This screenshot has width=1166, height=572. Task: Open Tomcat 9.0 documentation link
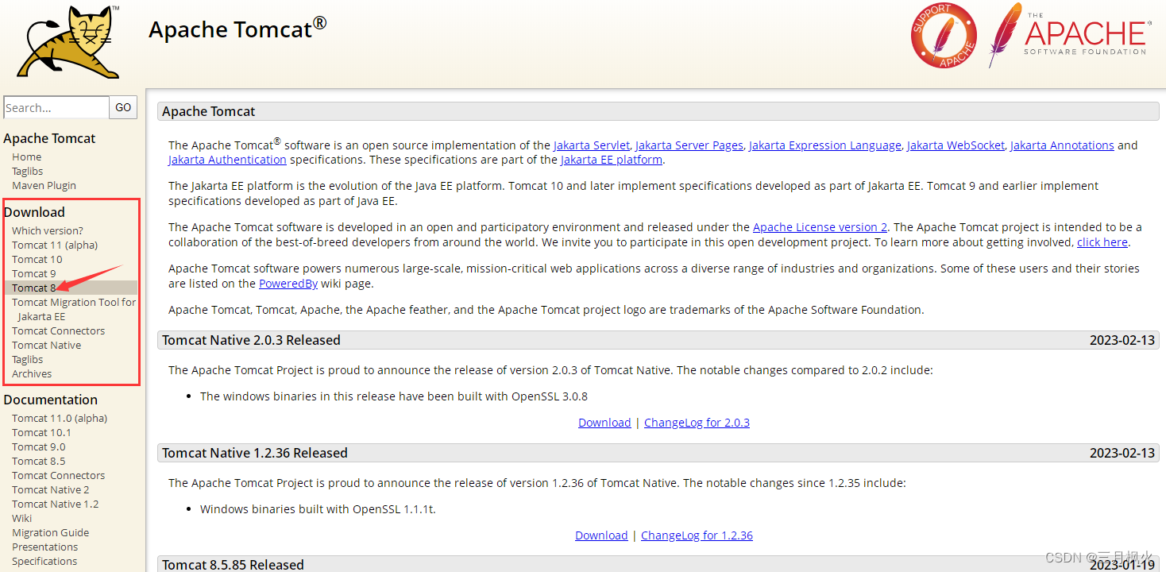[x=39, y=447]
